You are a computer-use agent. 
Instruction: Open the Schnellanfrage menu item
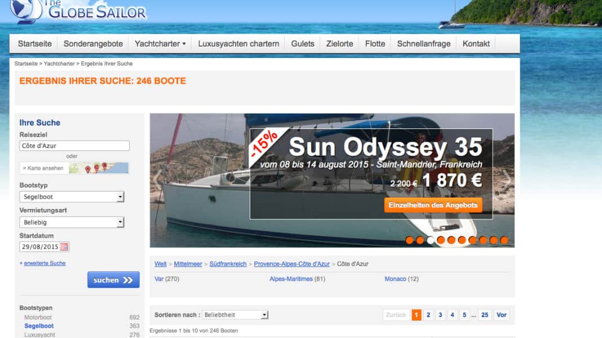[x=424, y=44]
